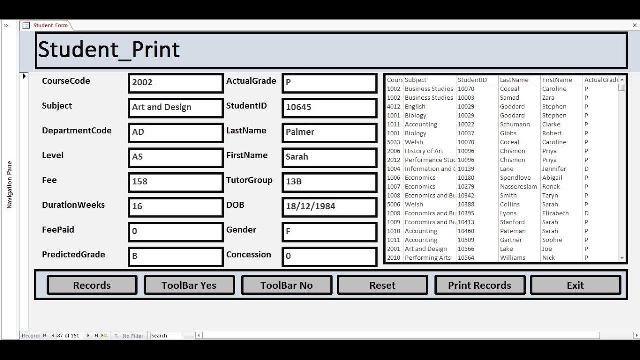Screen dimensions: 640x360
Task: Click the LastName field containing Palmer
Action: tap(329, 133)
